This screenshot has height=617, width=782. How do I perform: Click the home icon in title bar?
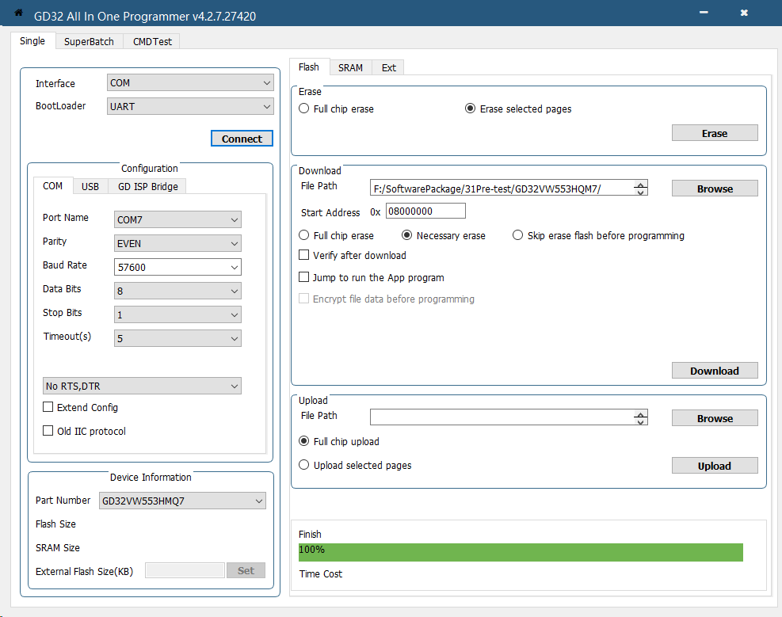click(x=18, y=13)
